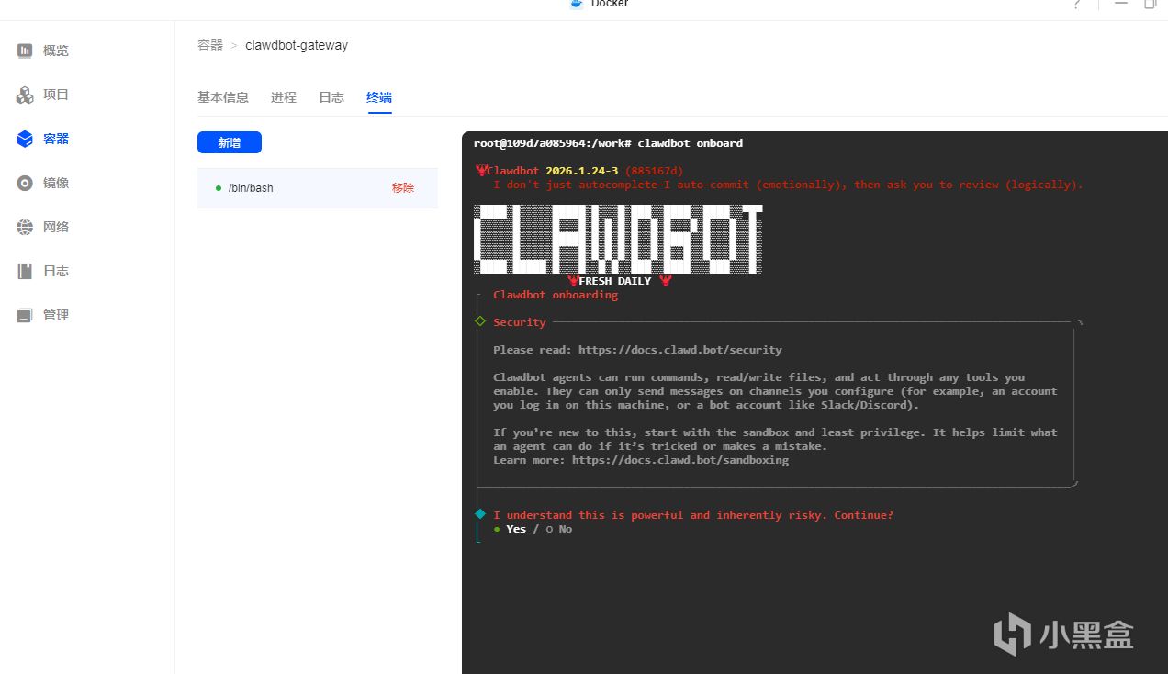This screenshot has height=674, width=1168.
Task: Click the help question mark icon
Action: click(x=1077, y=5)
